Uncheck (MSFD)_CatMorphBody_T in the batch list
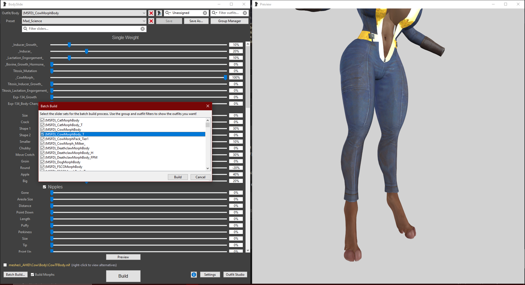The image size is (525, 285). [42, 125]
